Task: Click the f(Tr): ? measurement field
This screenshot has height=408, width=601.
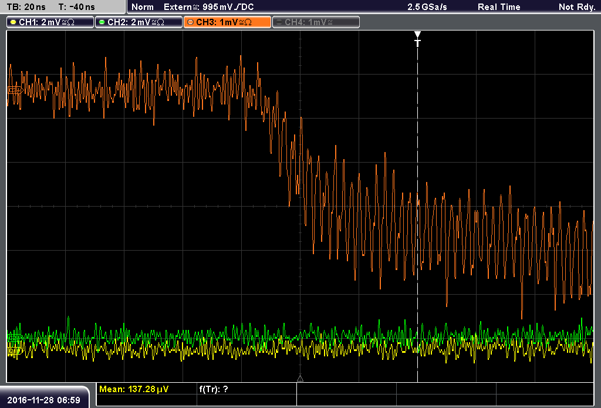Action: pos(214,389)
